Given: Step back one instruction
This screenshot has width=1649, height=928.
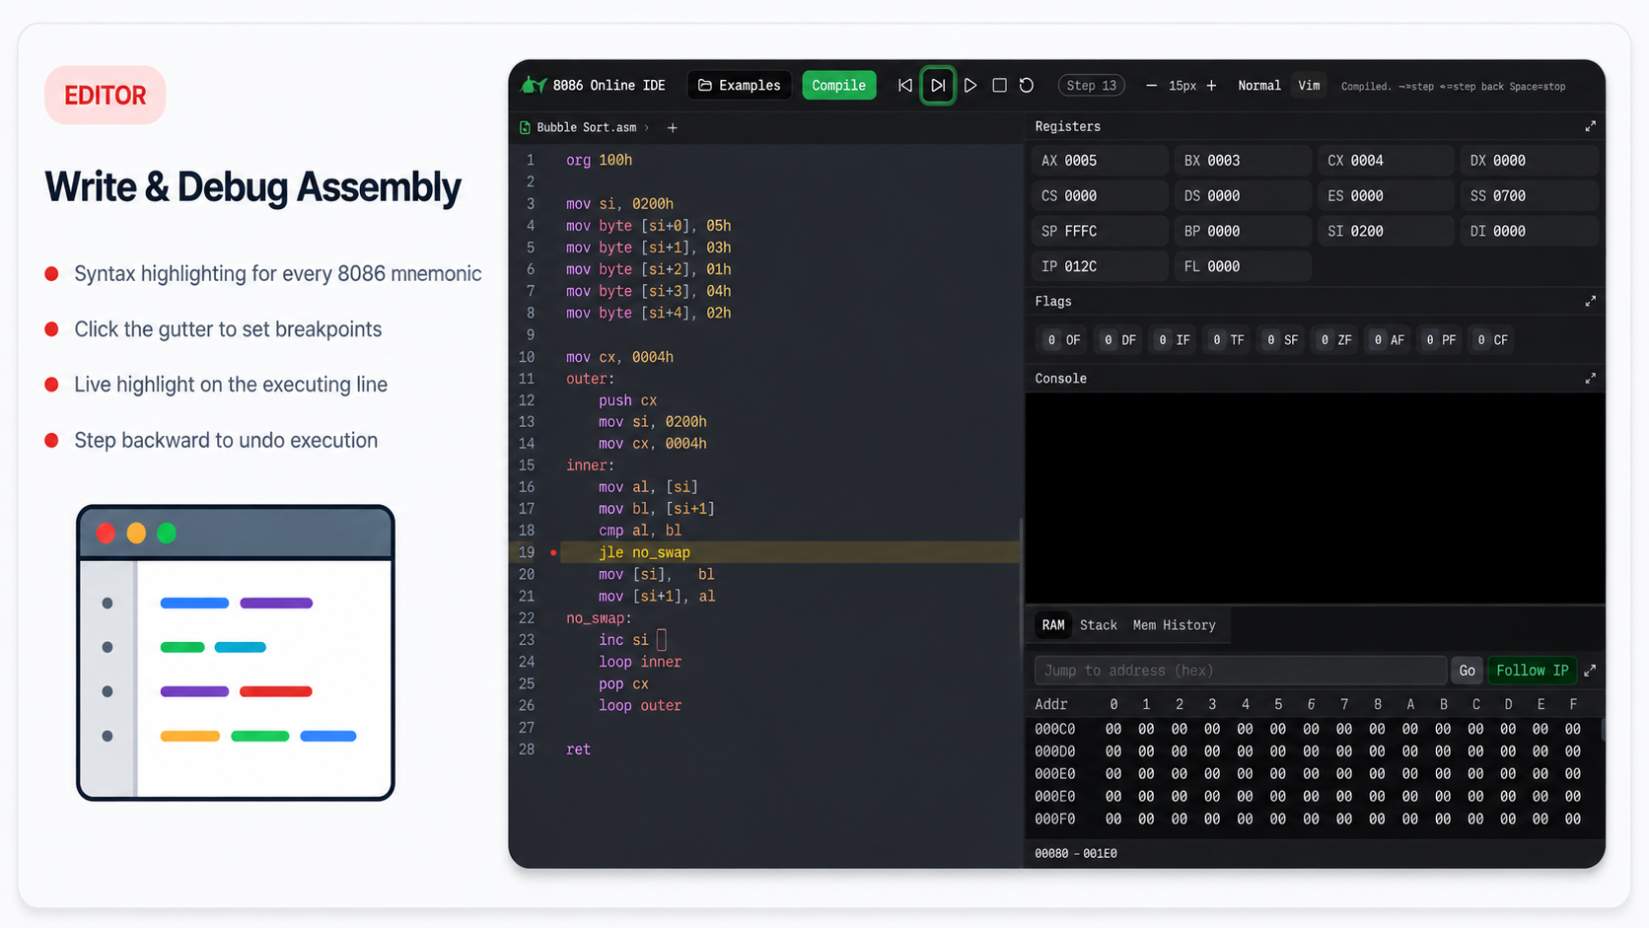Looking at the screenshot, I should pos(905,86).
